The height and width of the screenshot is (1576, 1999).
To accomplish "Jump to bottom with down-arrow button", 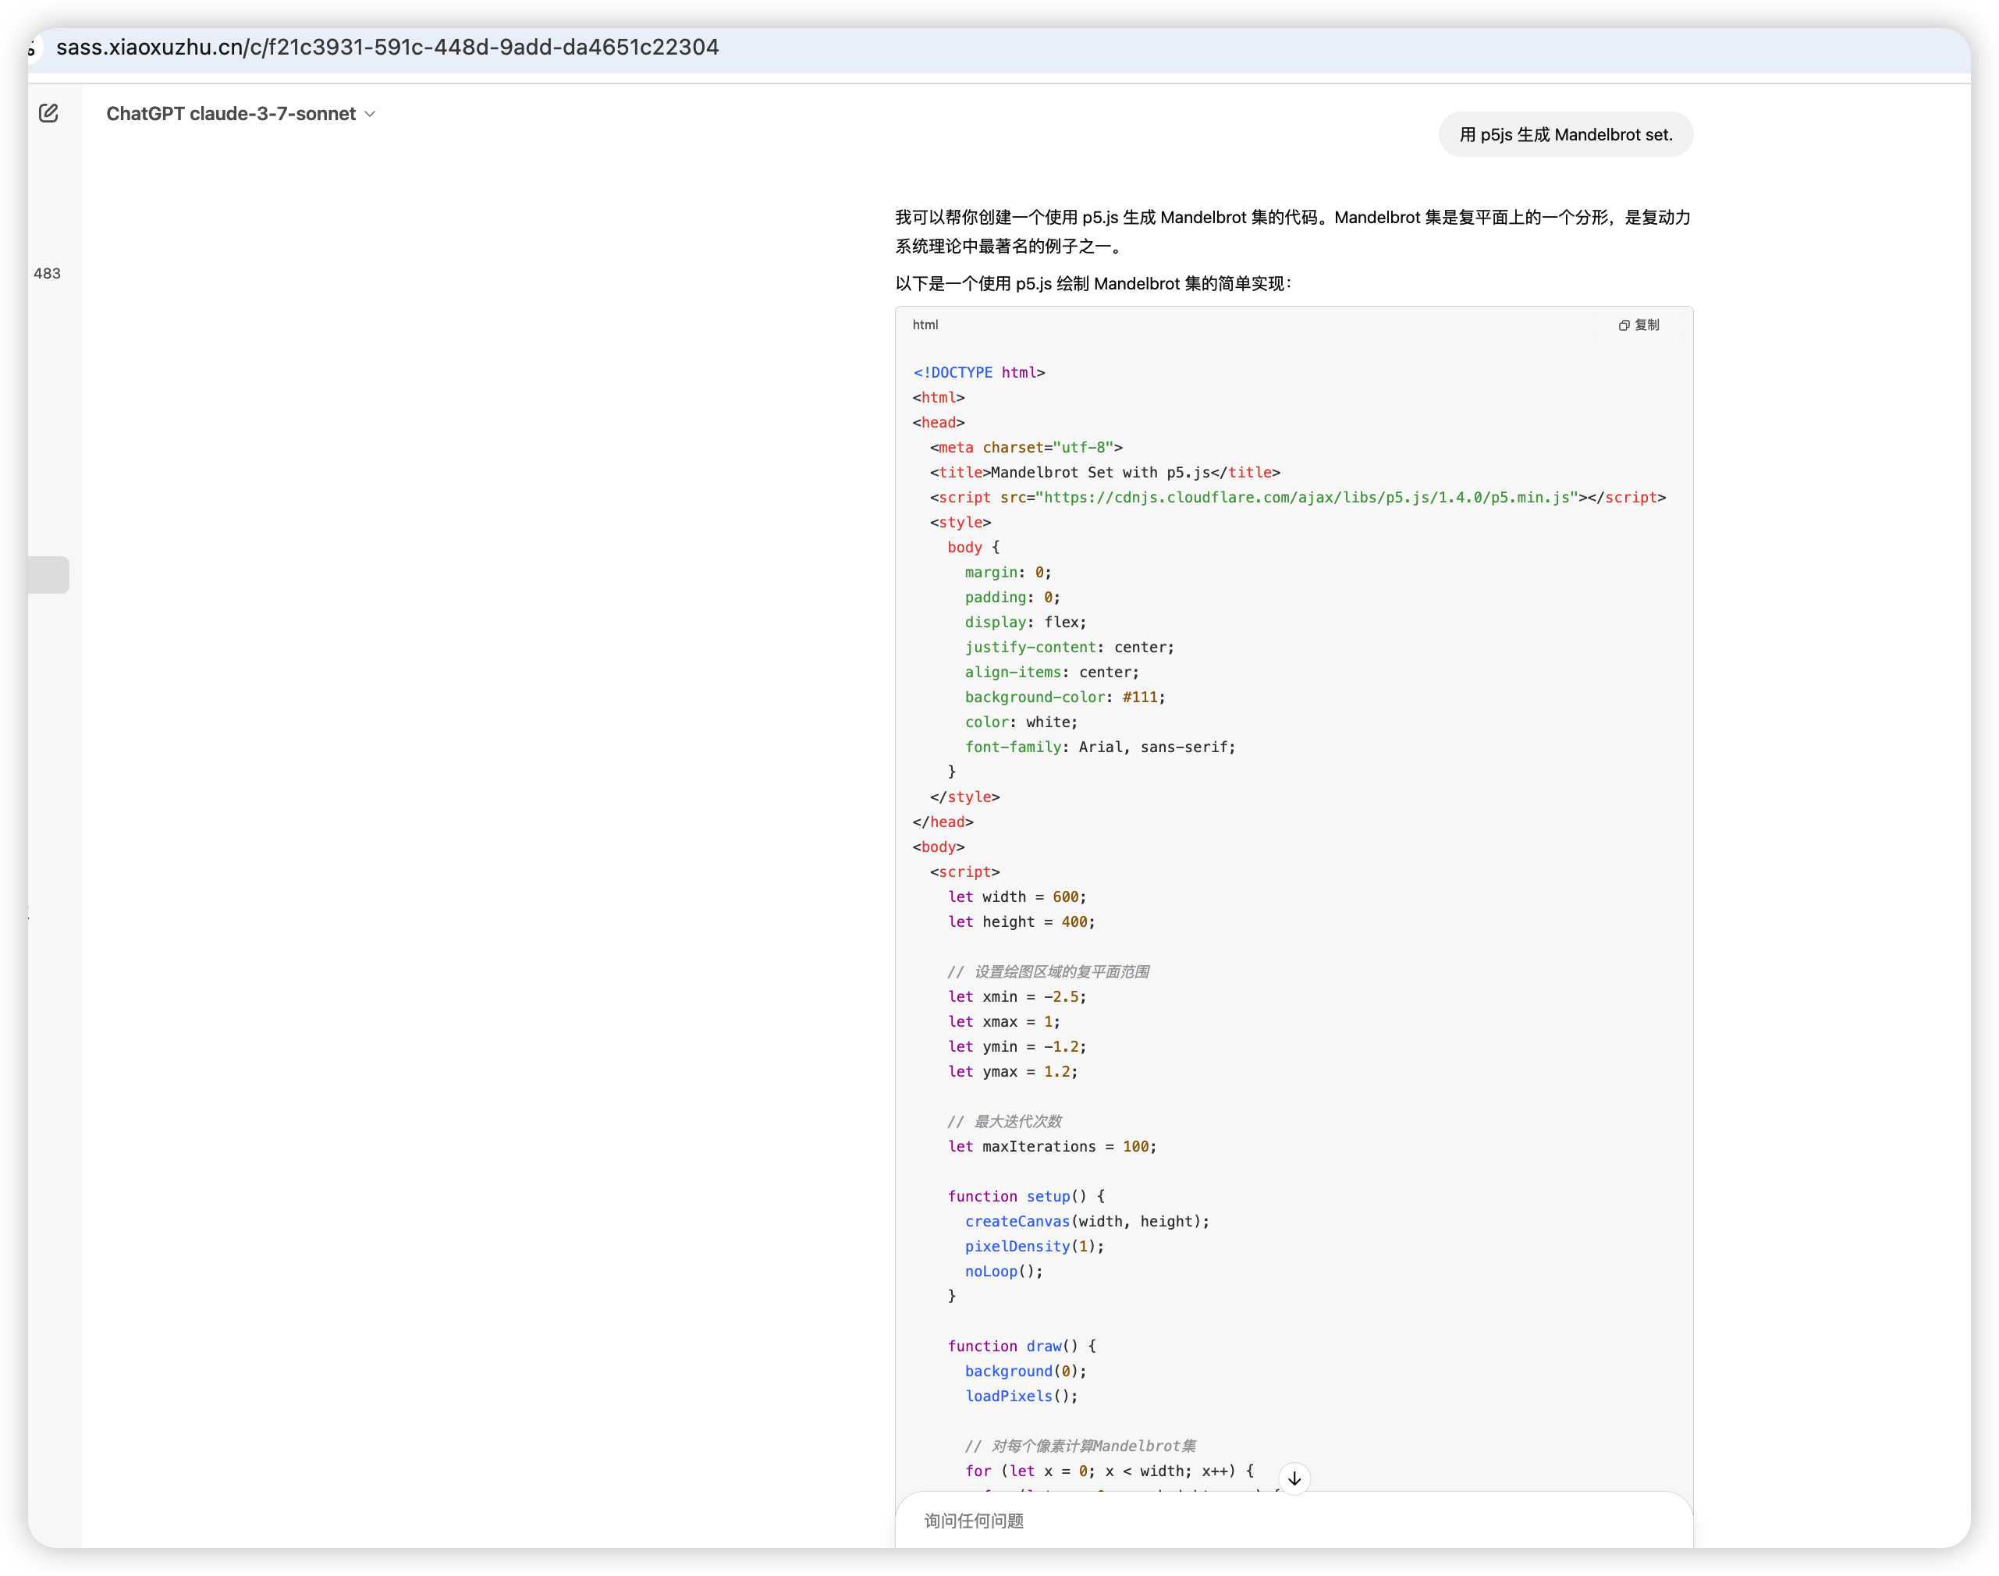I will tap(1294, 1478).
